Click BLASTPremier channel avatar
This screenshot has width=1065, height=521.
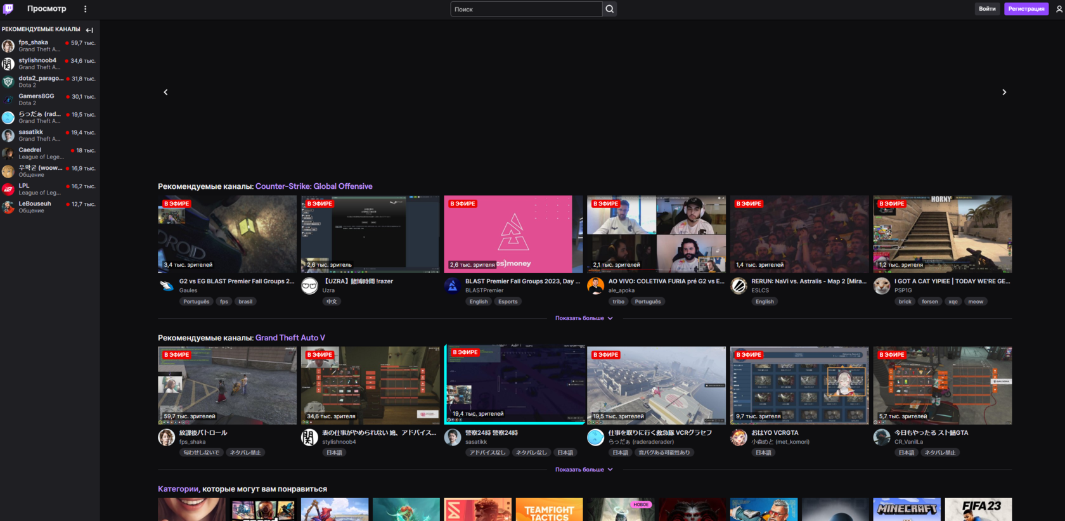coord(453,286)
